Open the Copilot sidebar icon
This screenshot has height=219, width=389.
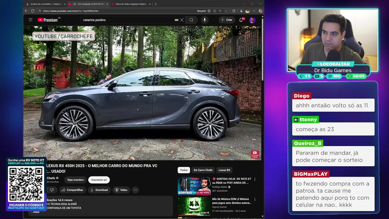(x=260, y=11)
